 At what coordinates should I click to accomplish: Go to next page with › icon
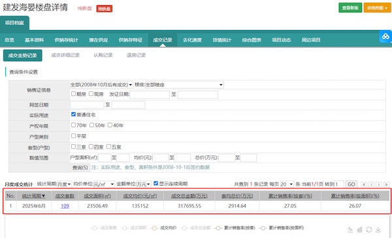tap(379, 185)
